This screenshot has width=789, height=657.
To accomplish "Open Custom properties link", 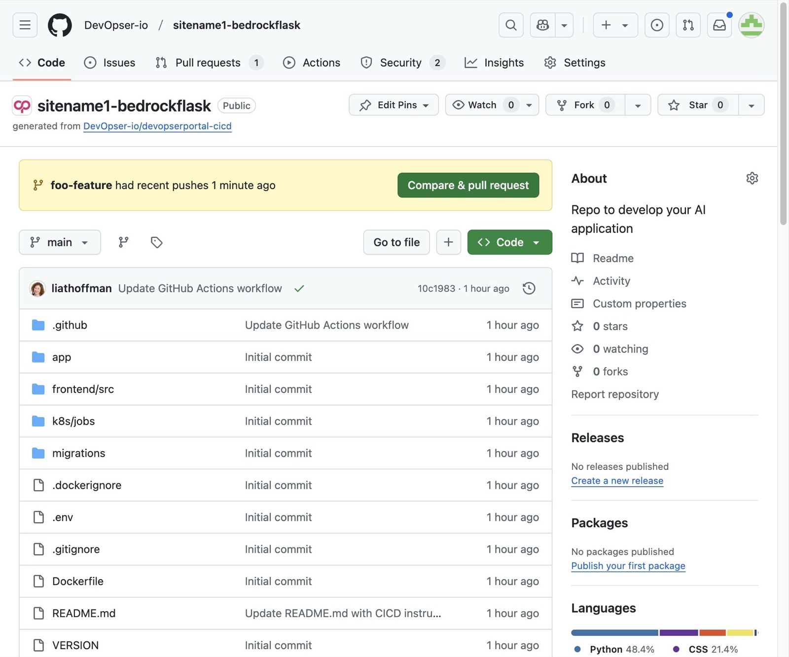I will click(639, 304).
